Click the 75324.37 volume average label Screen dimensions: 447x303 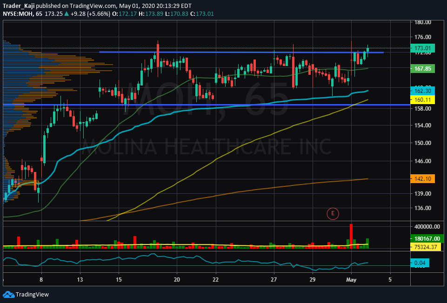[x=425, y=247]
